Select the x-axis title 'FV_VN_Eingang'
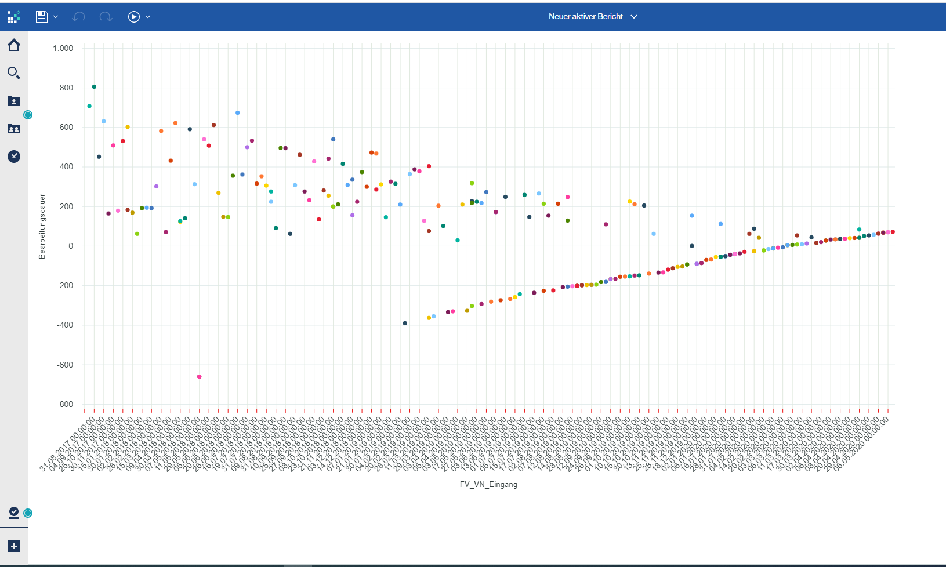This screenshot has width=946, height=567. pos(488,485)
